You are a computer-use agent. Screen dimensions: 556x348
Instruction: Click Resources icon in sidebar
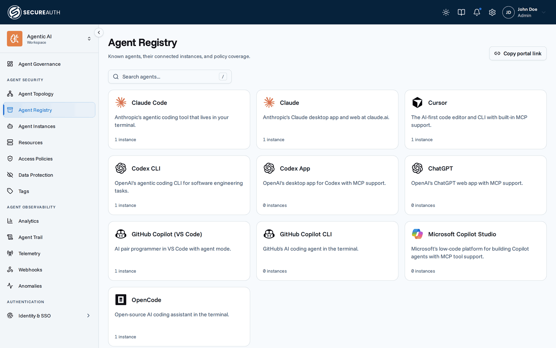point(10,142)
